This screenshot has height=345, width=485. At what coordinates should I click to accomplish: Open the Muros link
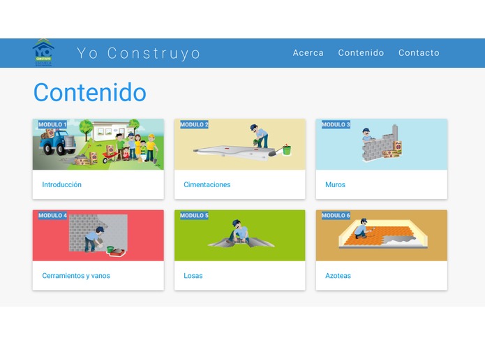pos(335,185)
